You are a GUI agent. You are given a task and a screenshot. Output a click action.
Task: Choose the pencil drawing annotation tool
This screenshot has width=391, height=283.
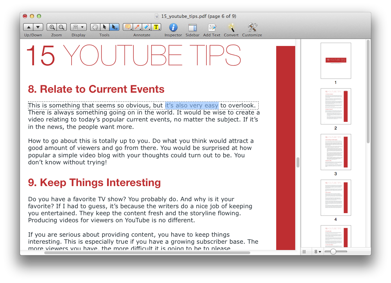pos(147,27)
